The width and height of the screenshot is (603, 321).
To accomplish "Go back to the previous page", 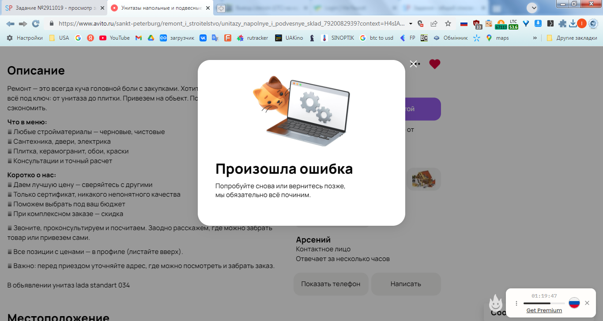I will [x=10, y=23].
